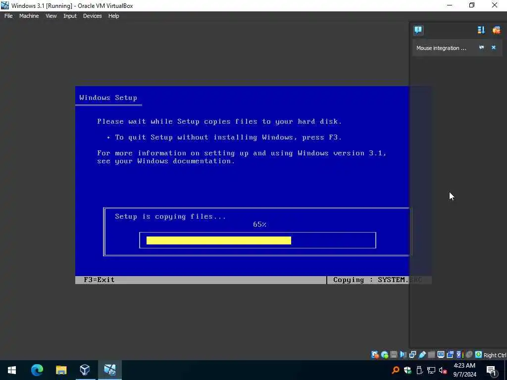Click the 'To quit Setup' instruction line

pos(228,138)
